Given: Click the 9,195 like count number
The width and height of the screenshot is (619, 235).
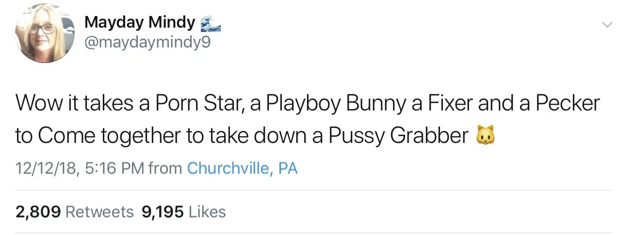Looking at the screenshot, I should coord(163,212).
